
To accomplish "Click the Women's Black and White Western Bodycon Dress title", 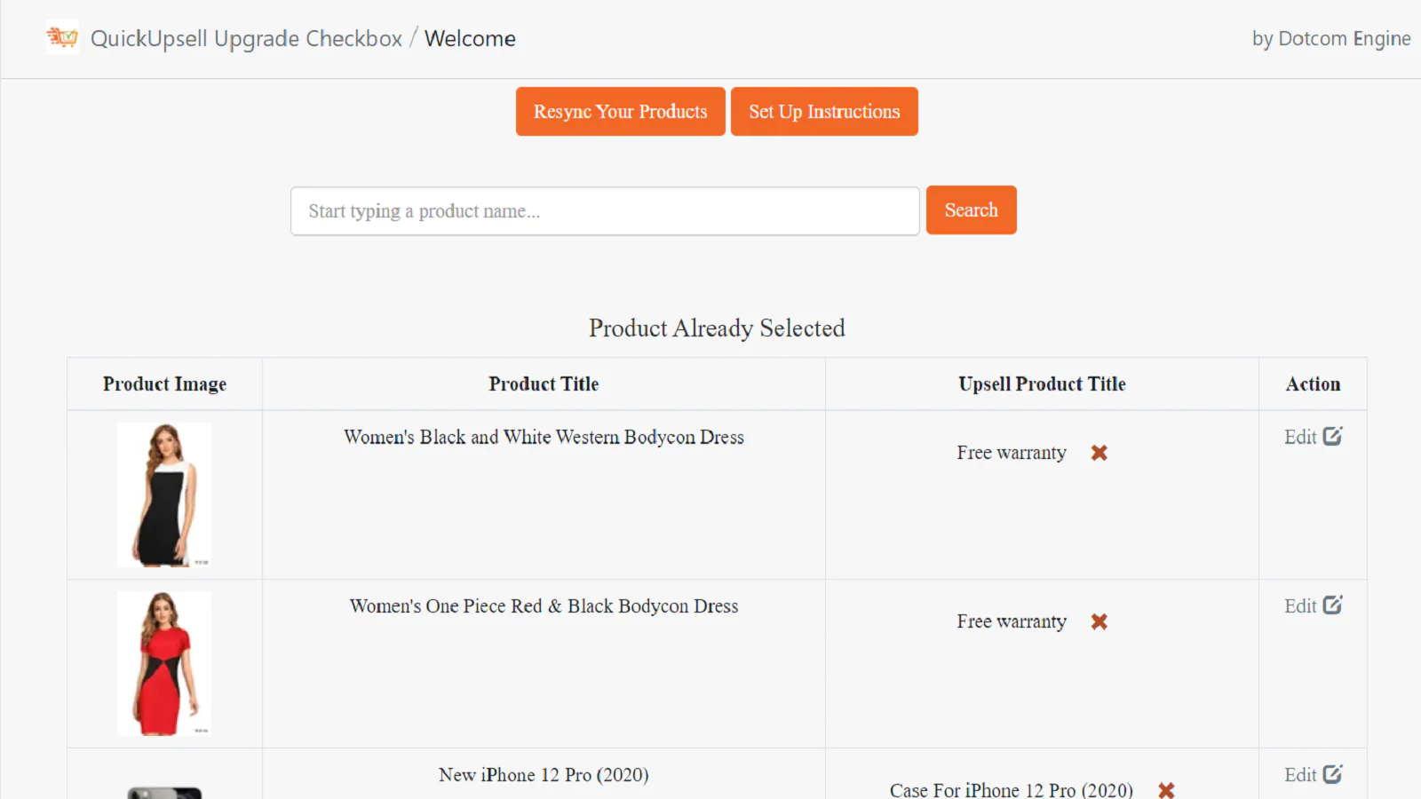I will 544,437.
